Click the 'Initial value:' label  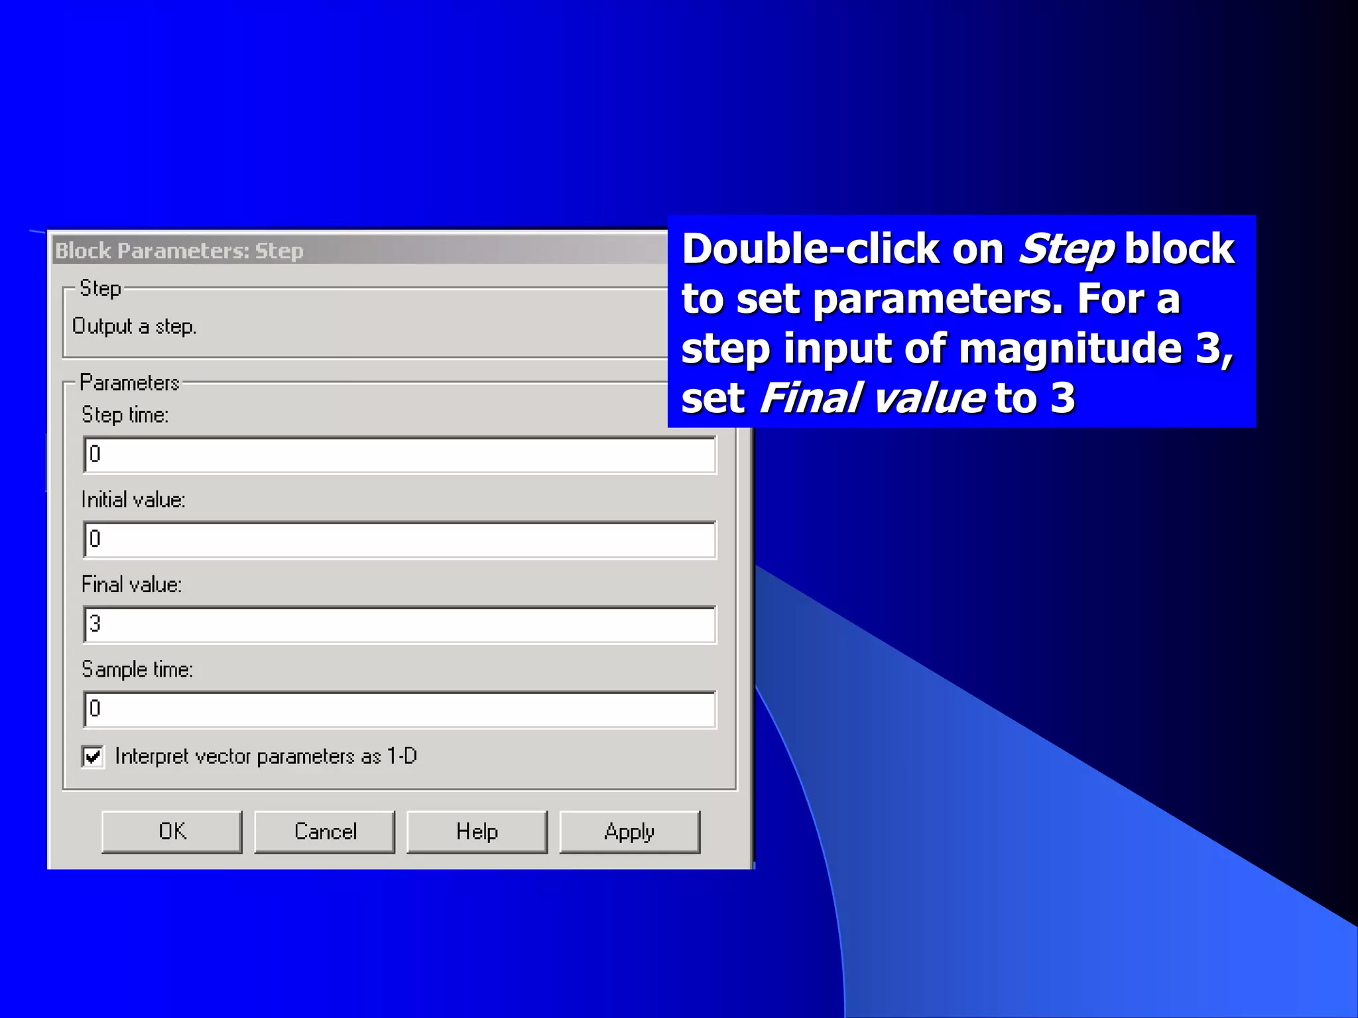tap(133, 500)
